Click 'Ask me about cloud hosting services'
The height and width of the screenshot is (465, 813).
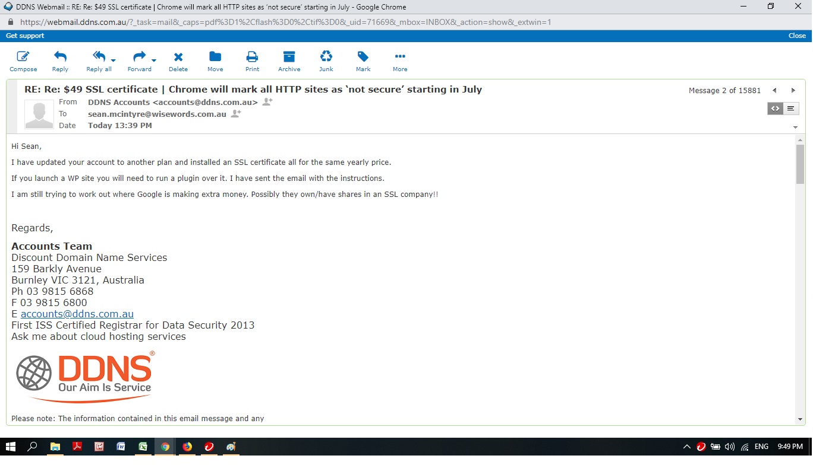coord(99,336)
